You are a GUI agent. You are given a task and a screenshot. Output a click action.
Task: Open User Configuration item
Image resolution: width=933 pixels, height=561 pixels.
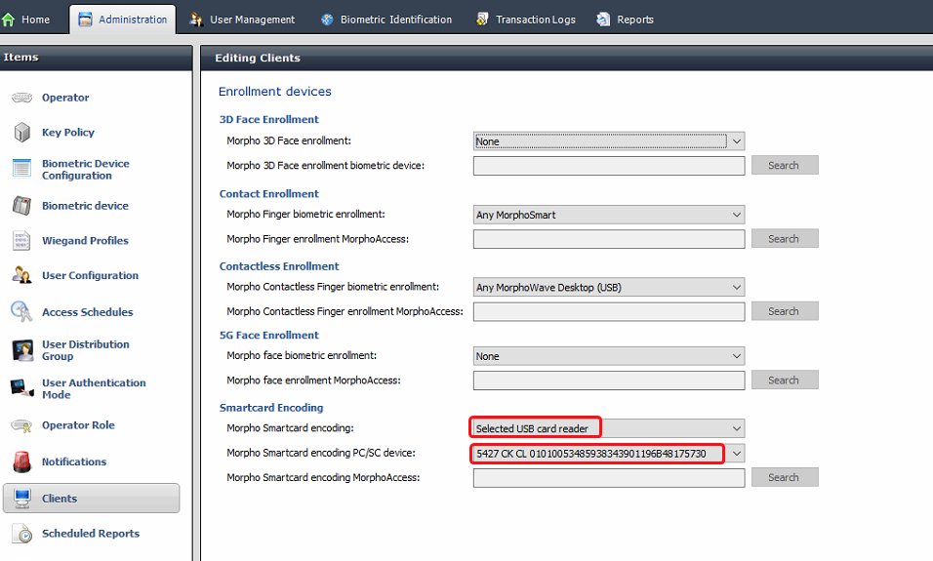click(x=90, y=275)
